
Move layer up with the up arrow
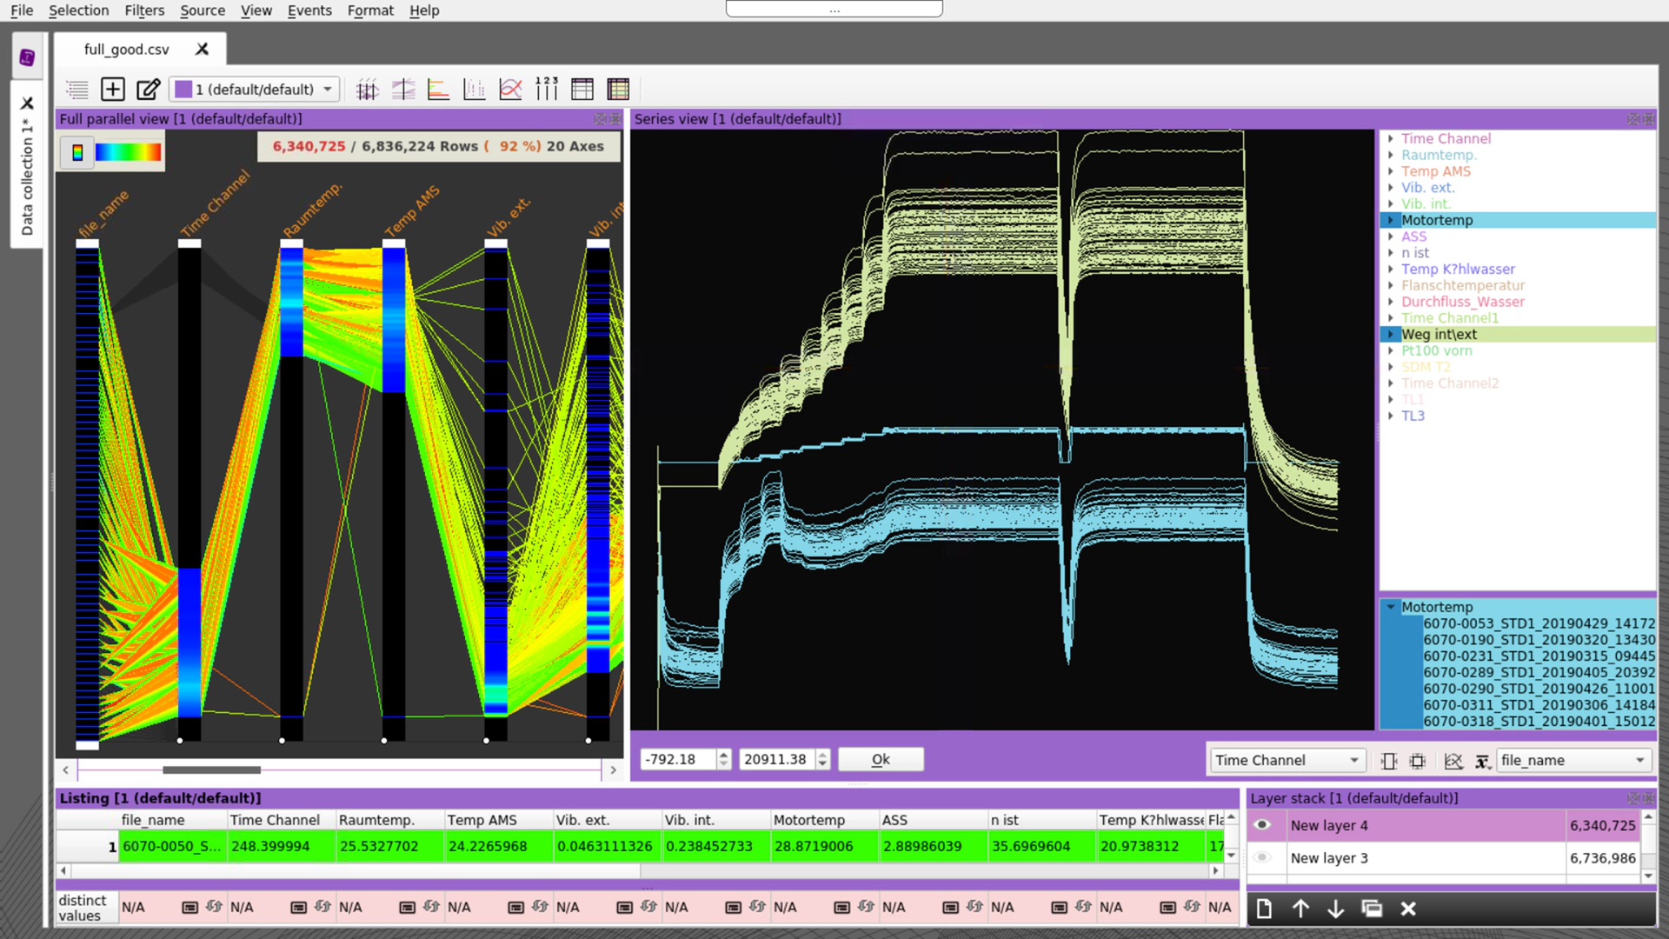click(1300, 909)
